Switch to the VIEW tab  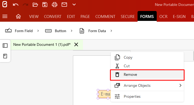(34, 16)
